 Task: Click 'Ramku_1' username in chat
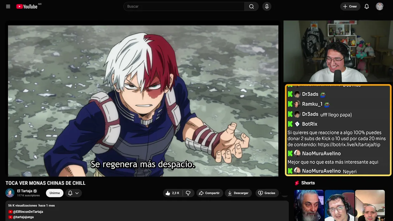[312, 104]
